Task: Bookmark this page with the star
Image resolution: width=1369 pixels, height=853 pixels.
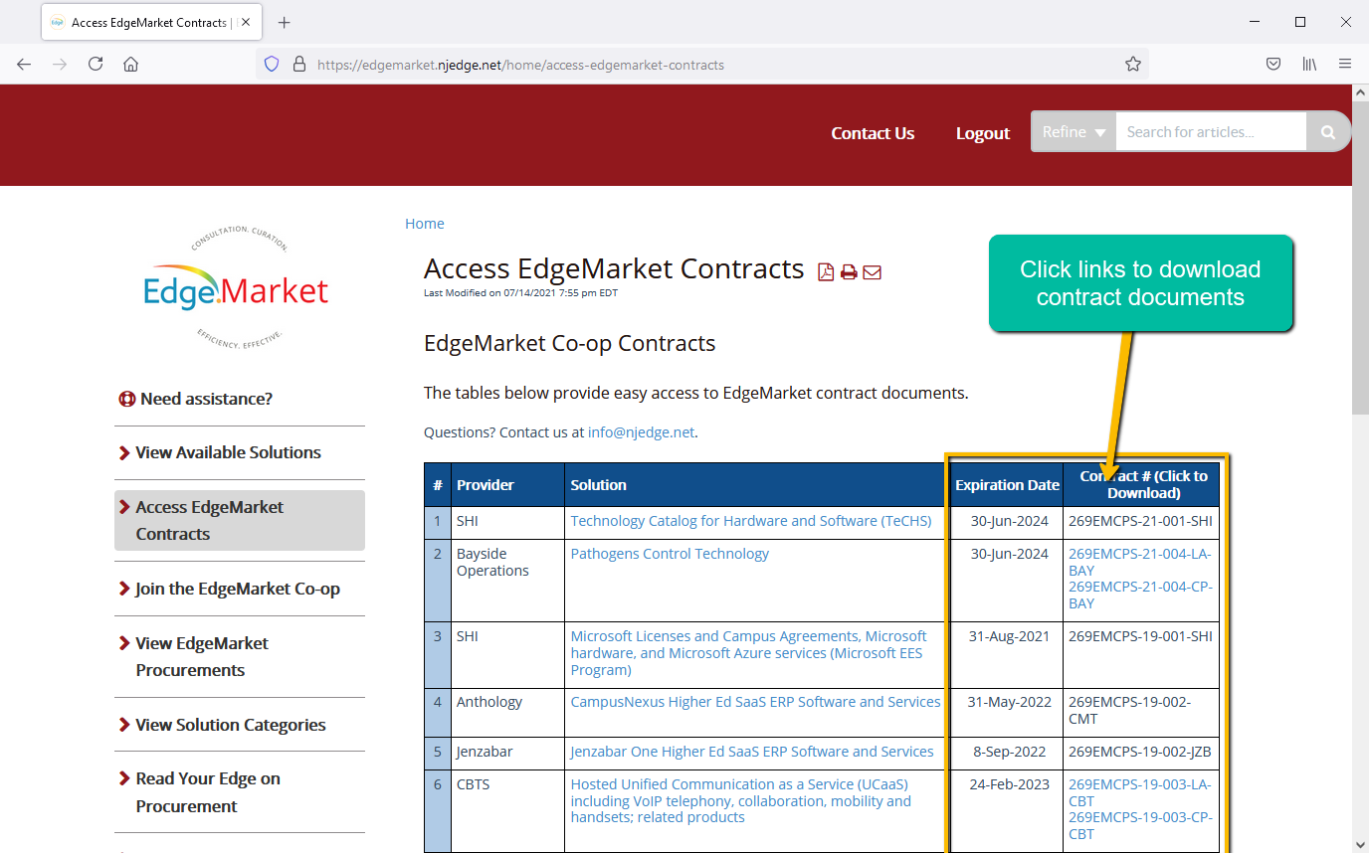Action: point(1132,64)
